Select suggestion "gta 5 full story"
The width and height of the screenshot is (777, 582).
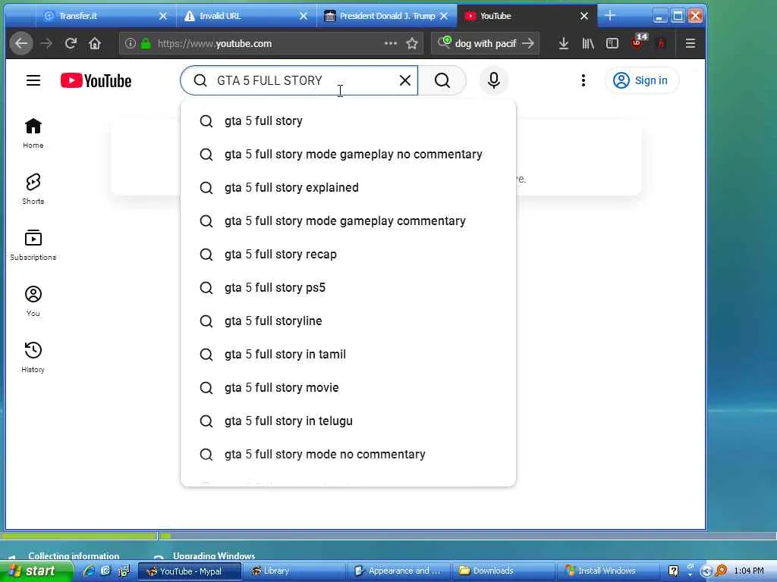pyautogui.click(x=348, y=120)
